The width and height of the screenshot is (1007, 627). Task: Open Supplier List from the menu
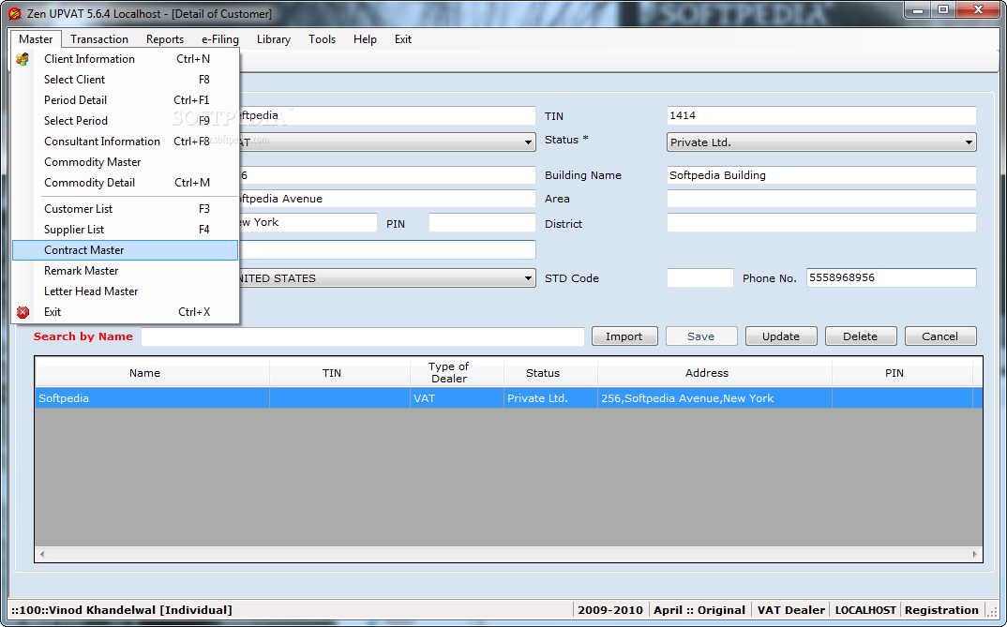[126, 229]
